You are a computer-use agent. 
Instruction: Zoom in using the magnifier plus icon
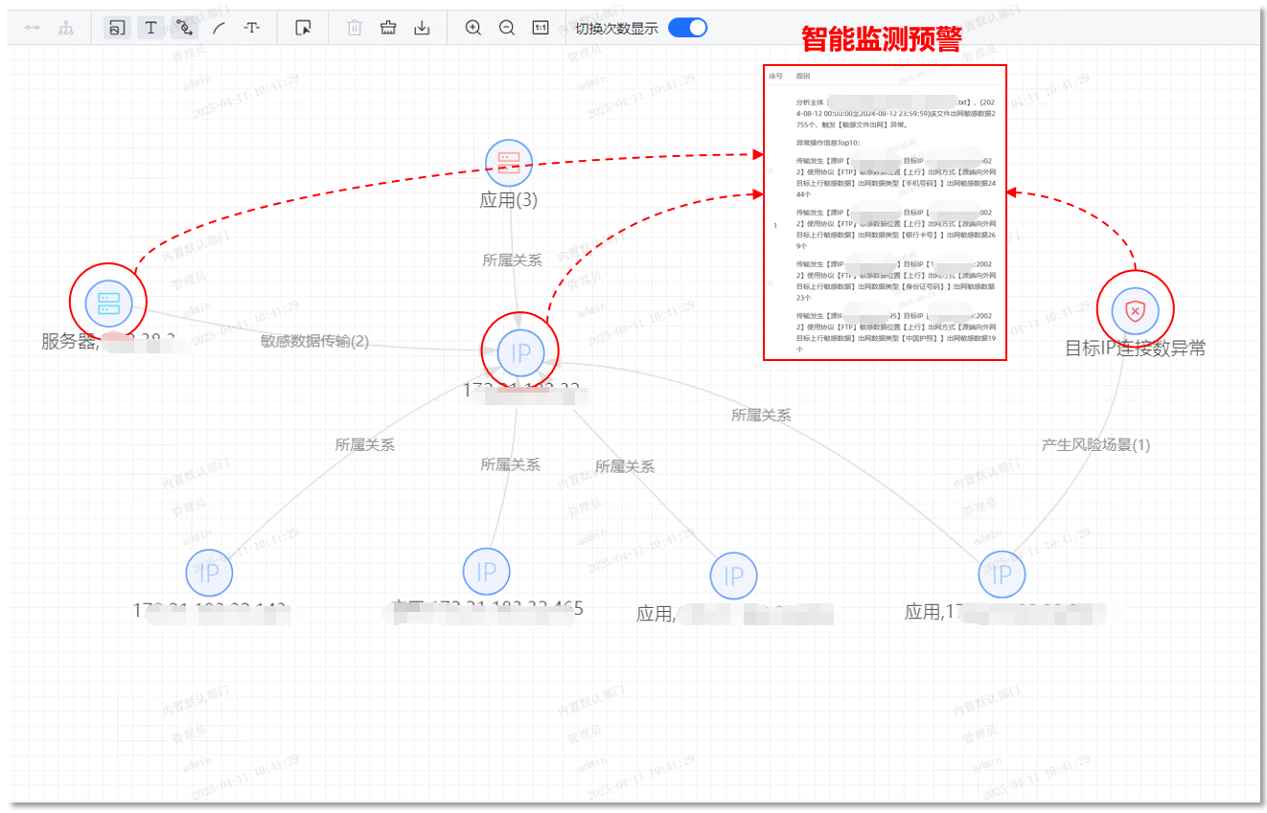point(472,28)
